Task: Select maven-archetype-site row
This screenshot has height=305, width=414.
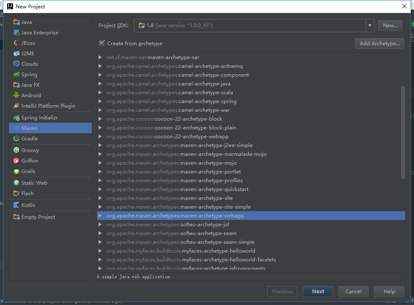Action: point(251,198)
